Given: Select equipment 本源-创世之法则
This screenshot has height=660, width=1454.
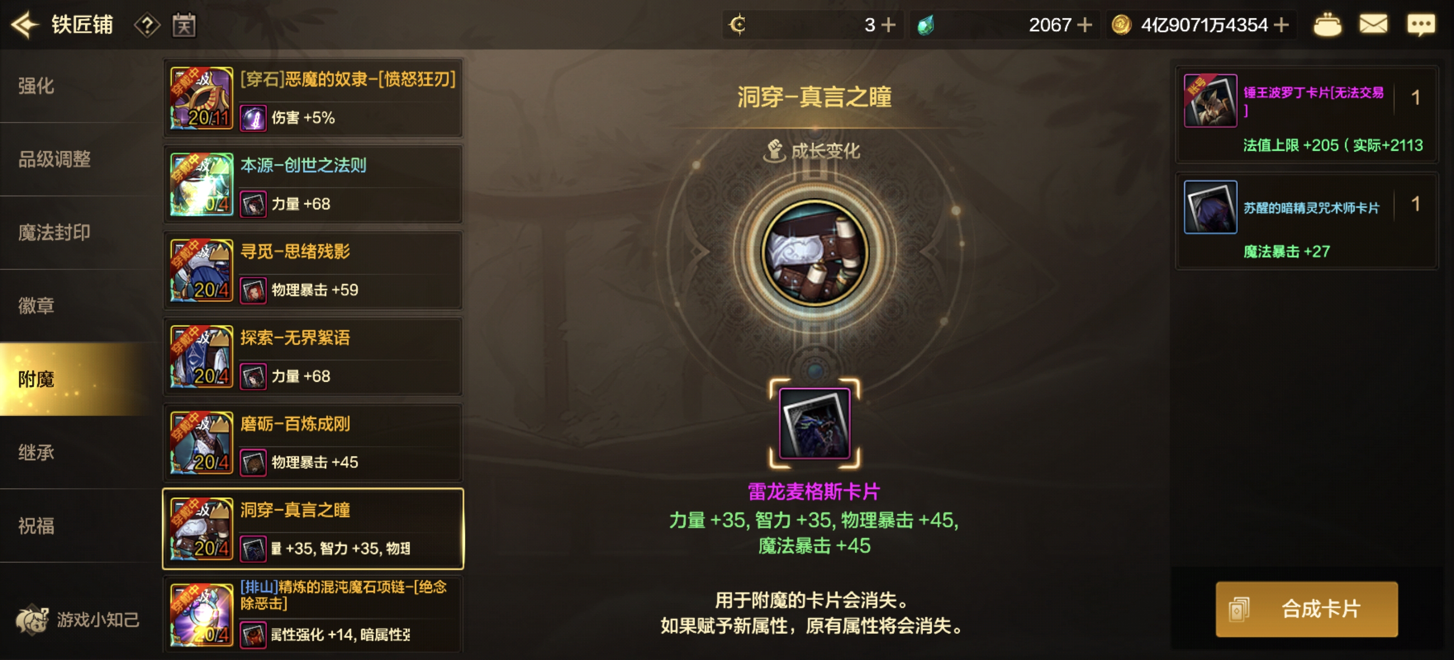Looking at the screenshot, I should coord(313,184).
